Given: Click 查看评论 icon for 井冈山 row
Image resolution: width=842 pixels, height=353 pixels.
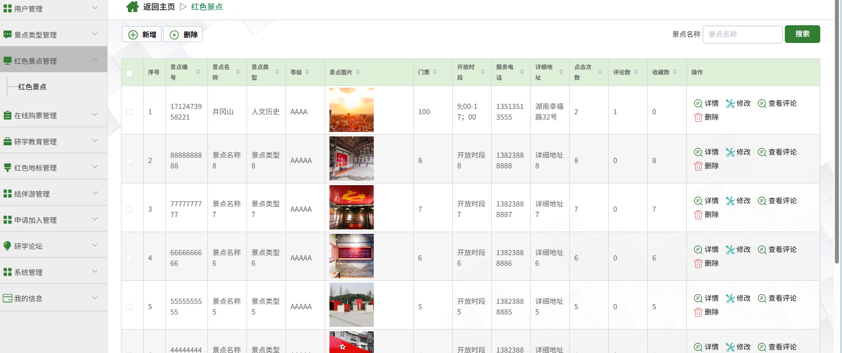Looking at the screenshot, I should [762, 103].
